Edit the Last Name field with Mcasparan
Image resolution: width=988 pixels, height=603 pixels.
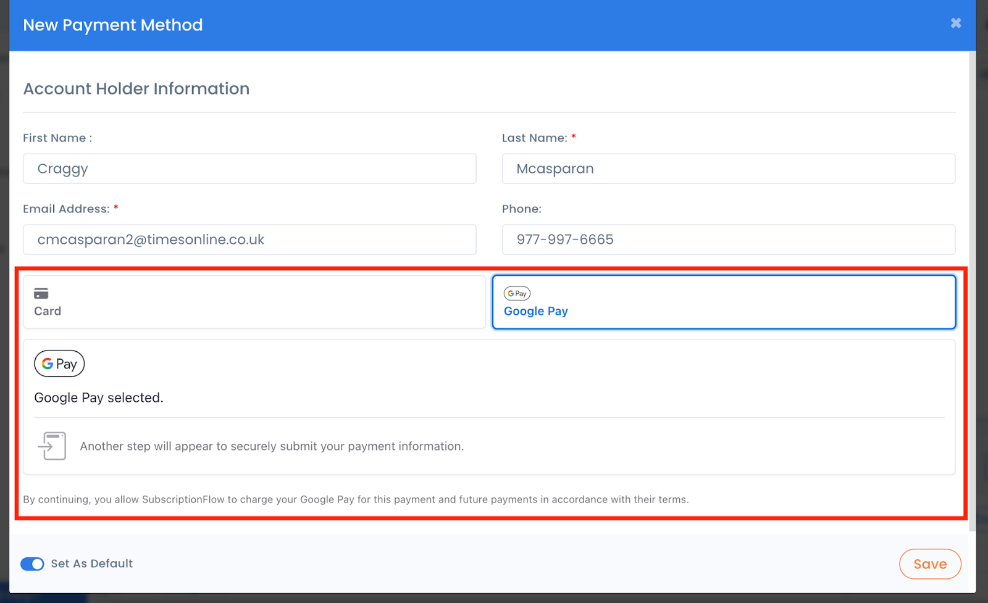pyautogui.click(x=729, y=168)
